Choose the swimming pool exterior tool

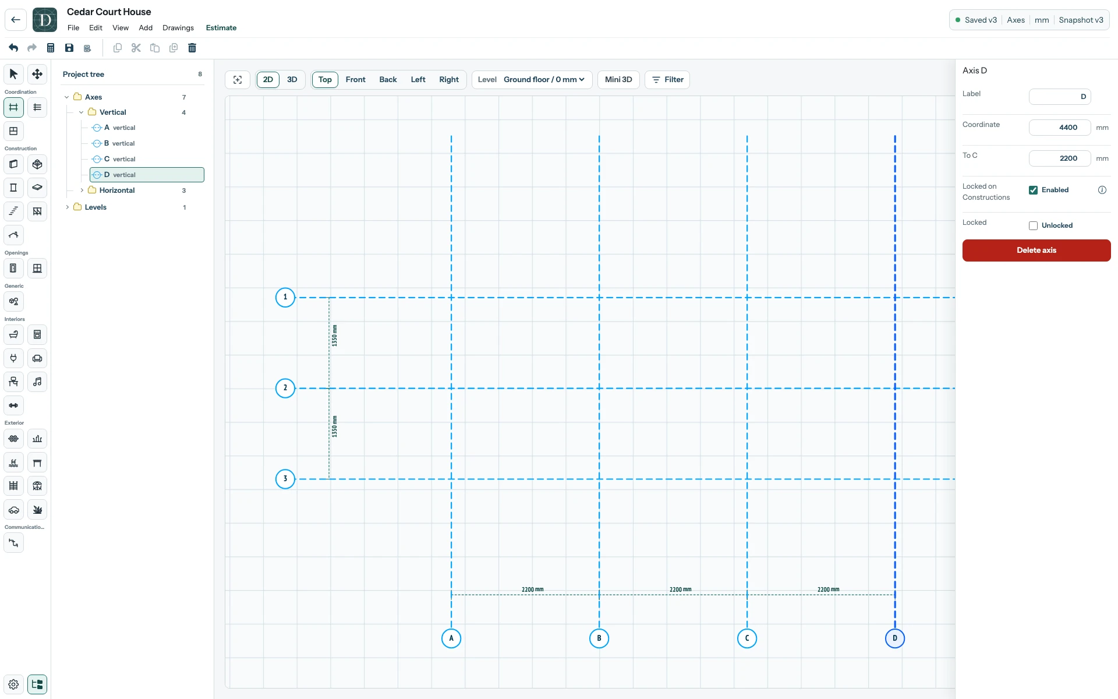(13, 463)
